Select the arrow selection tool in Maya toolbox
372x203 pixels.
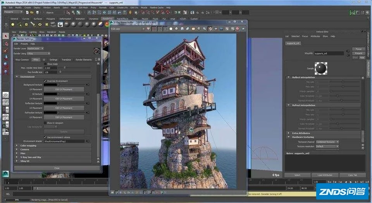6,36
